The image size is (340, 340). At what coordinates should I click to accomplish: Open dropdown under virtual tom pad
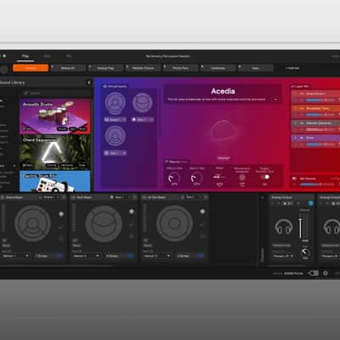[116, 153]
